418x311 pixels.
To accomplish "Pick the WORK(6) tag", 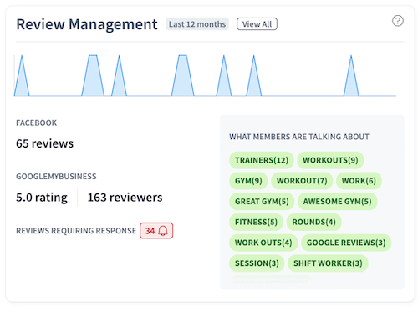I will point(359,181).
